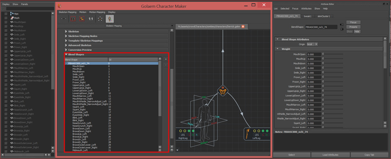Screen dimensions: 391x159
Task: Click the Blink_Left blend icon in outliner
Action: click(x=12, y=101)
